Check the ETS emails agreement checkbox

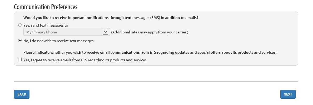20,60
